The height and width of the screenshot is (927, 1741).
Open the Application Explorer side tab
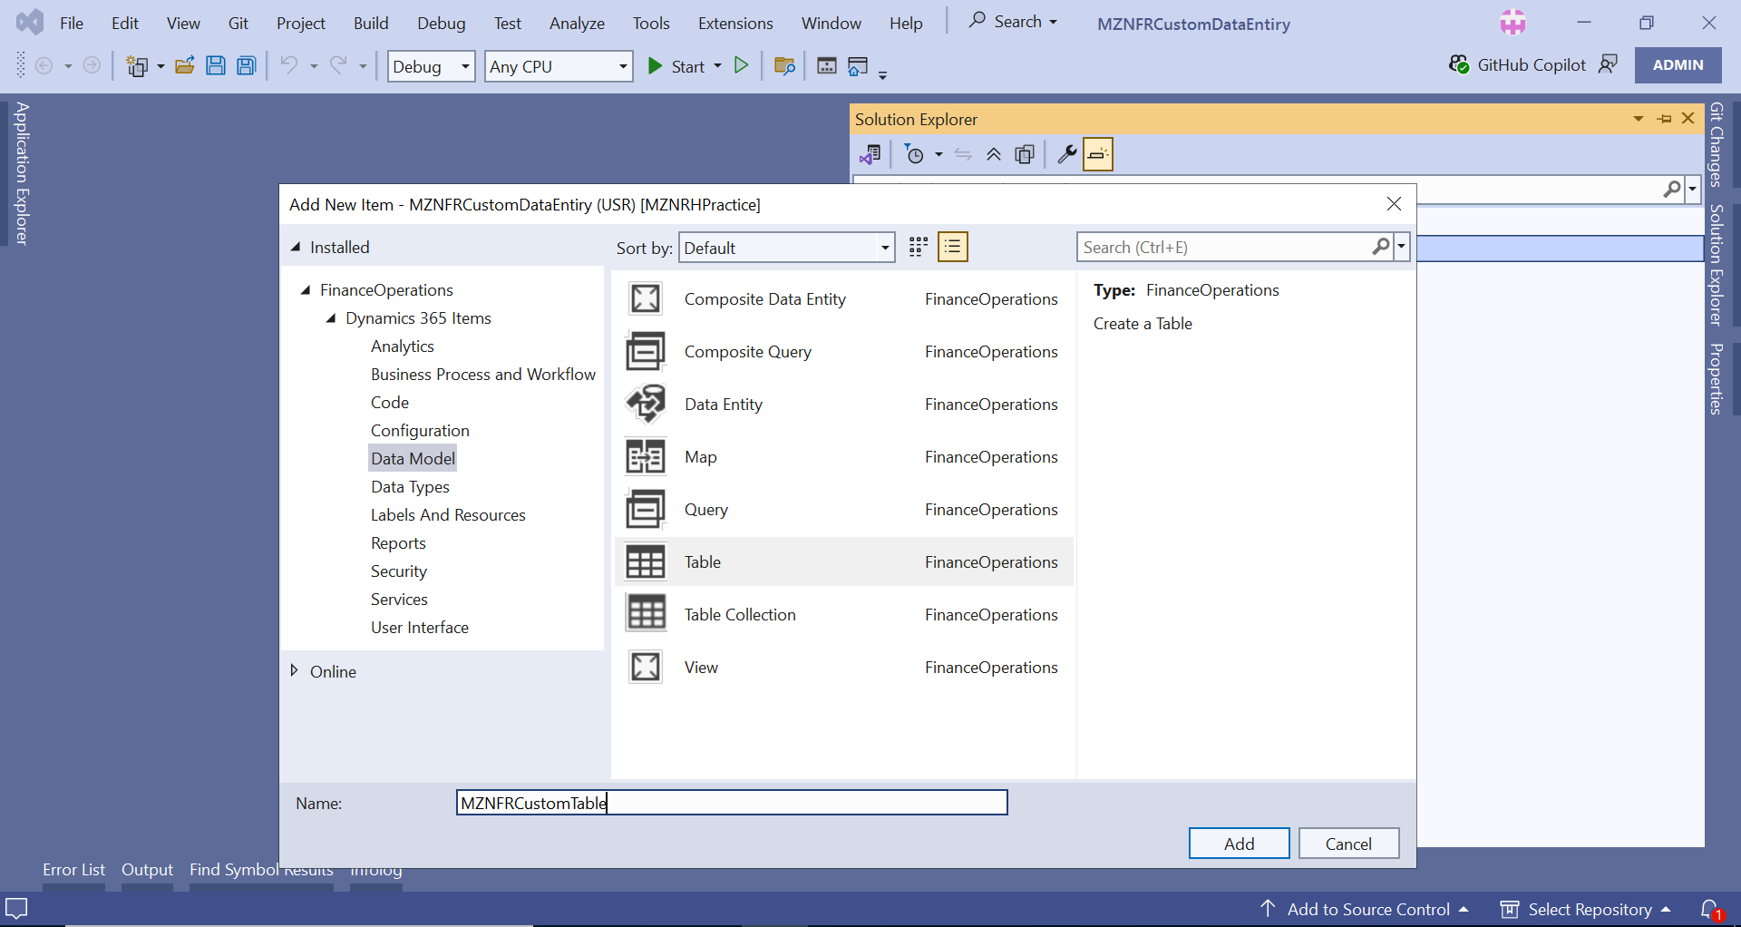[22, 173]
